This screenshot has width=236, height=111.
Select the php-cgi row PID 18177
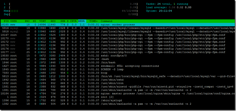(x=118, y=52)
